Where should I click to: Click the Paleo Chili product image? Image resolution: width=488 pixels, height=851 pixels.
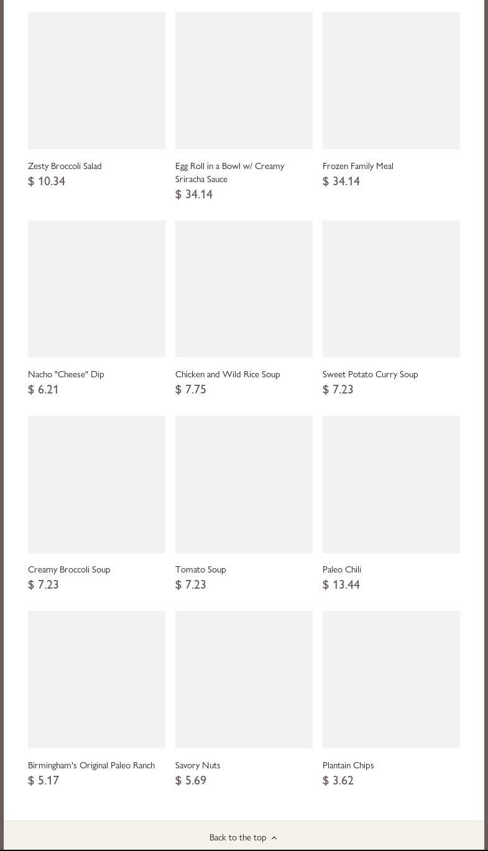[391, 484]
